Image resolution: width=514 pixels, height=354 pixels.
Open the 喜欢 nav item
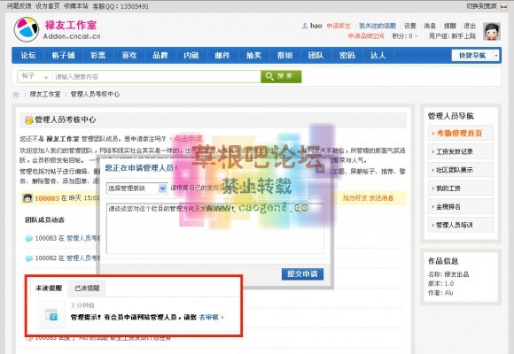point(129,56)
